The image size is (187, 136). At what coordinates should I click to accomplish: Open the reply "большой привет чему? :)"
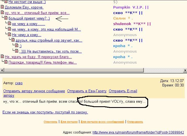click(x=29, y=18)
